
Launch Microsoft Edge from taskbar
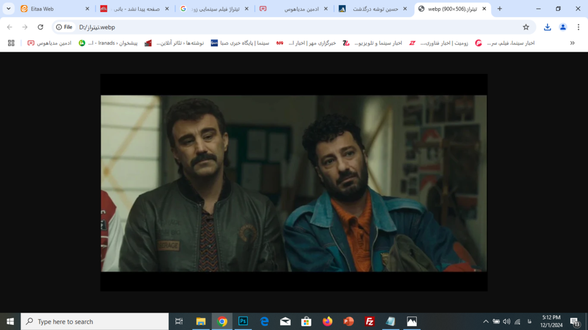point(265,321)
